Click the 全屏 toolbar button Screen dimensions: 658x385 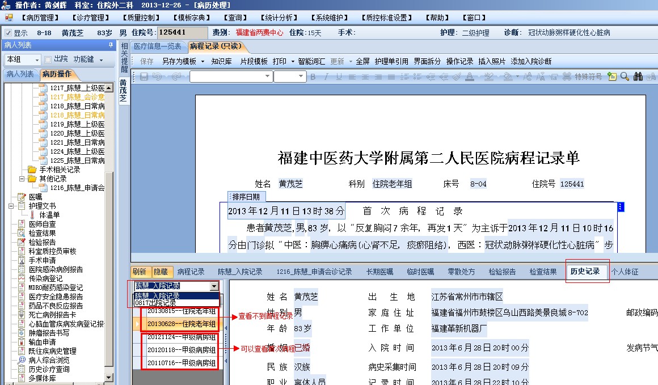tap(362, 61)
